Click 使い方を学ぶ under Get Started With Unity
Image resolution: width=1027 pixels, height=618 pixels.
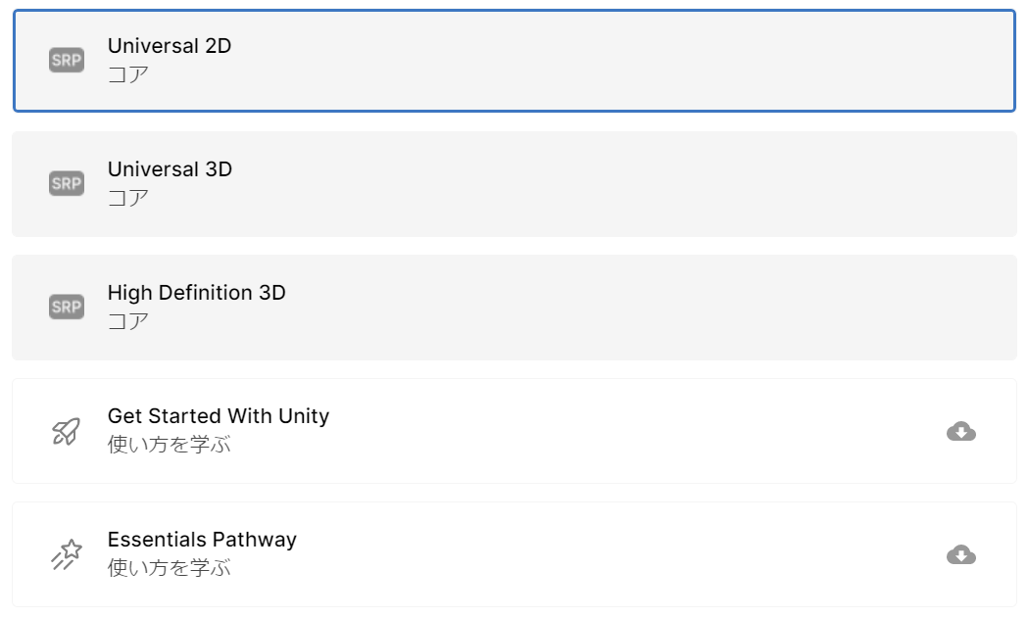point(169,445)
